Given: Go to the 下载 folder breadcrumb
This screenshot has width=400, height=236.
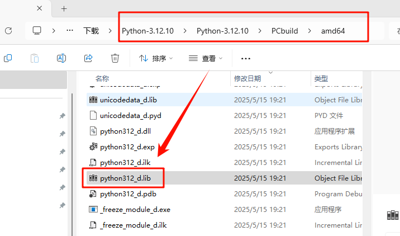Looking at the screenshot, I should point(91,31).
